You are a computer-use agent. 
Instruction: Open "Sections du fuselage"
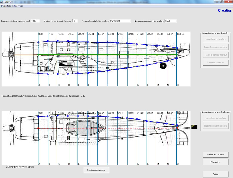pos(96,170)
